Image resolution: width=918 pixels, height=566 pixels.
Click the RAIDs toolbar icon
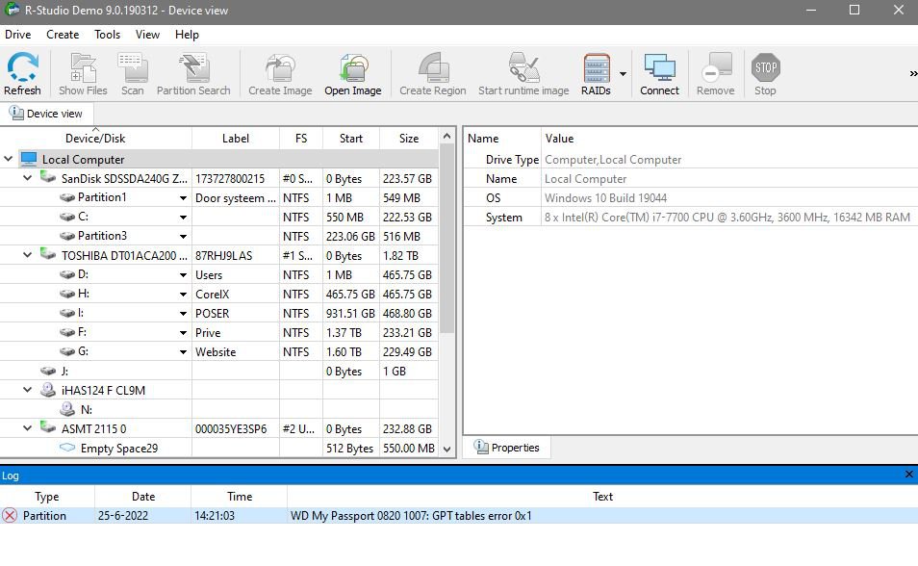[x=596, y=74]
